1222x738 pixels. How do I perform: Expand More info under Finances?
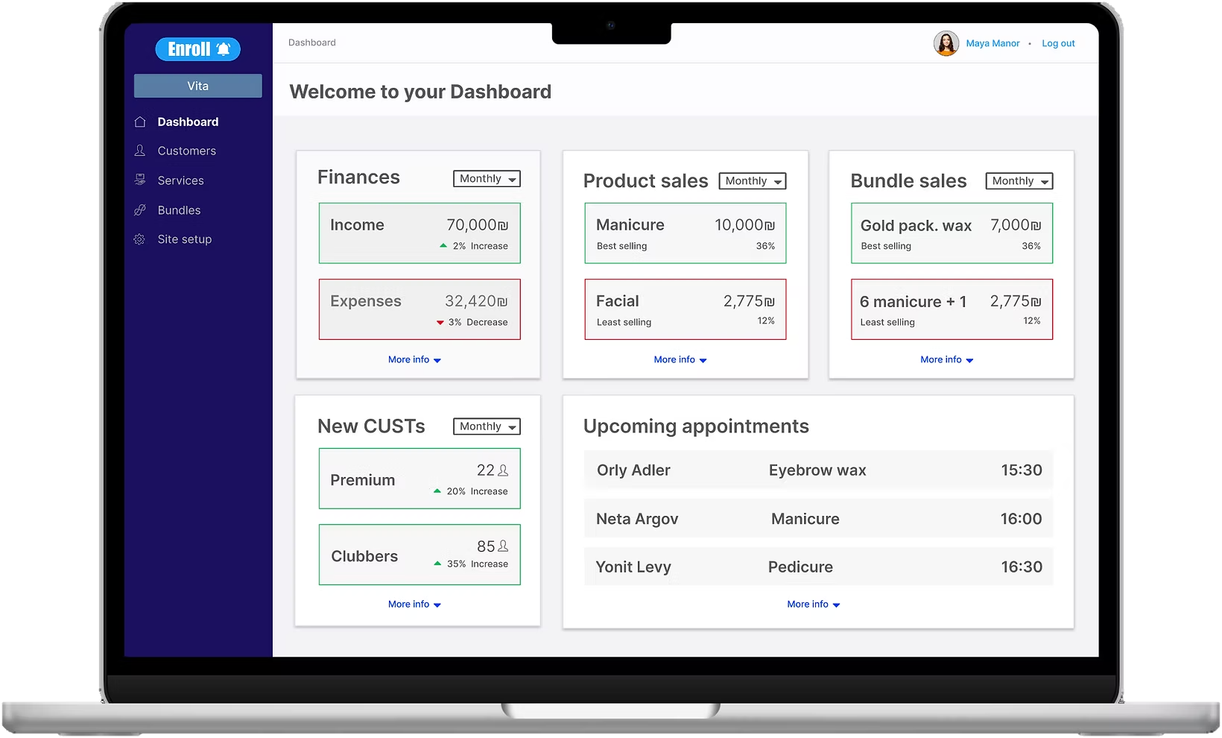(414, 359)
